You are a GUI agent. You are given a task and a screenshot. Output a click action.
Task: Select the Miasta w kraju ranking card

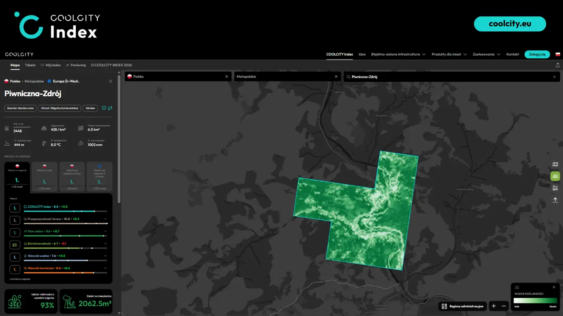[x=45, y=177]
